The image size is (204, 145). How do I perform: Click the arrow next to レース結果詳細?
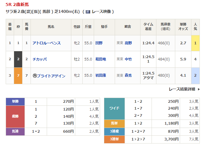pos(199,89)
